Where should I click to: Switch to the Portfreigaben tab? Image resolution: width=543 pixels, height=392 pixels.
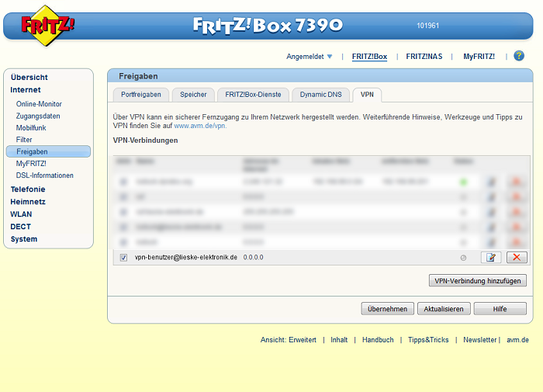click(140, 95)
